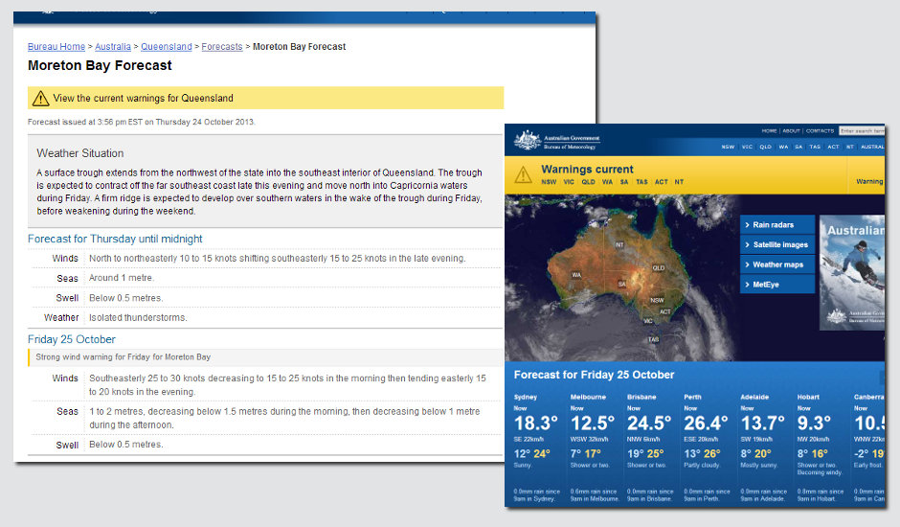Click Perth's current temperature 26.4°
900x527 pixels.
coord(706,424)
